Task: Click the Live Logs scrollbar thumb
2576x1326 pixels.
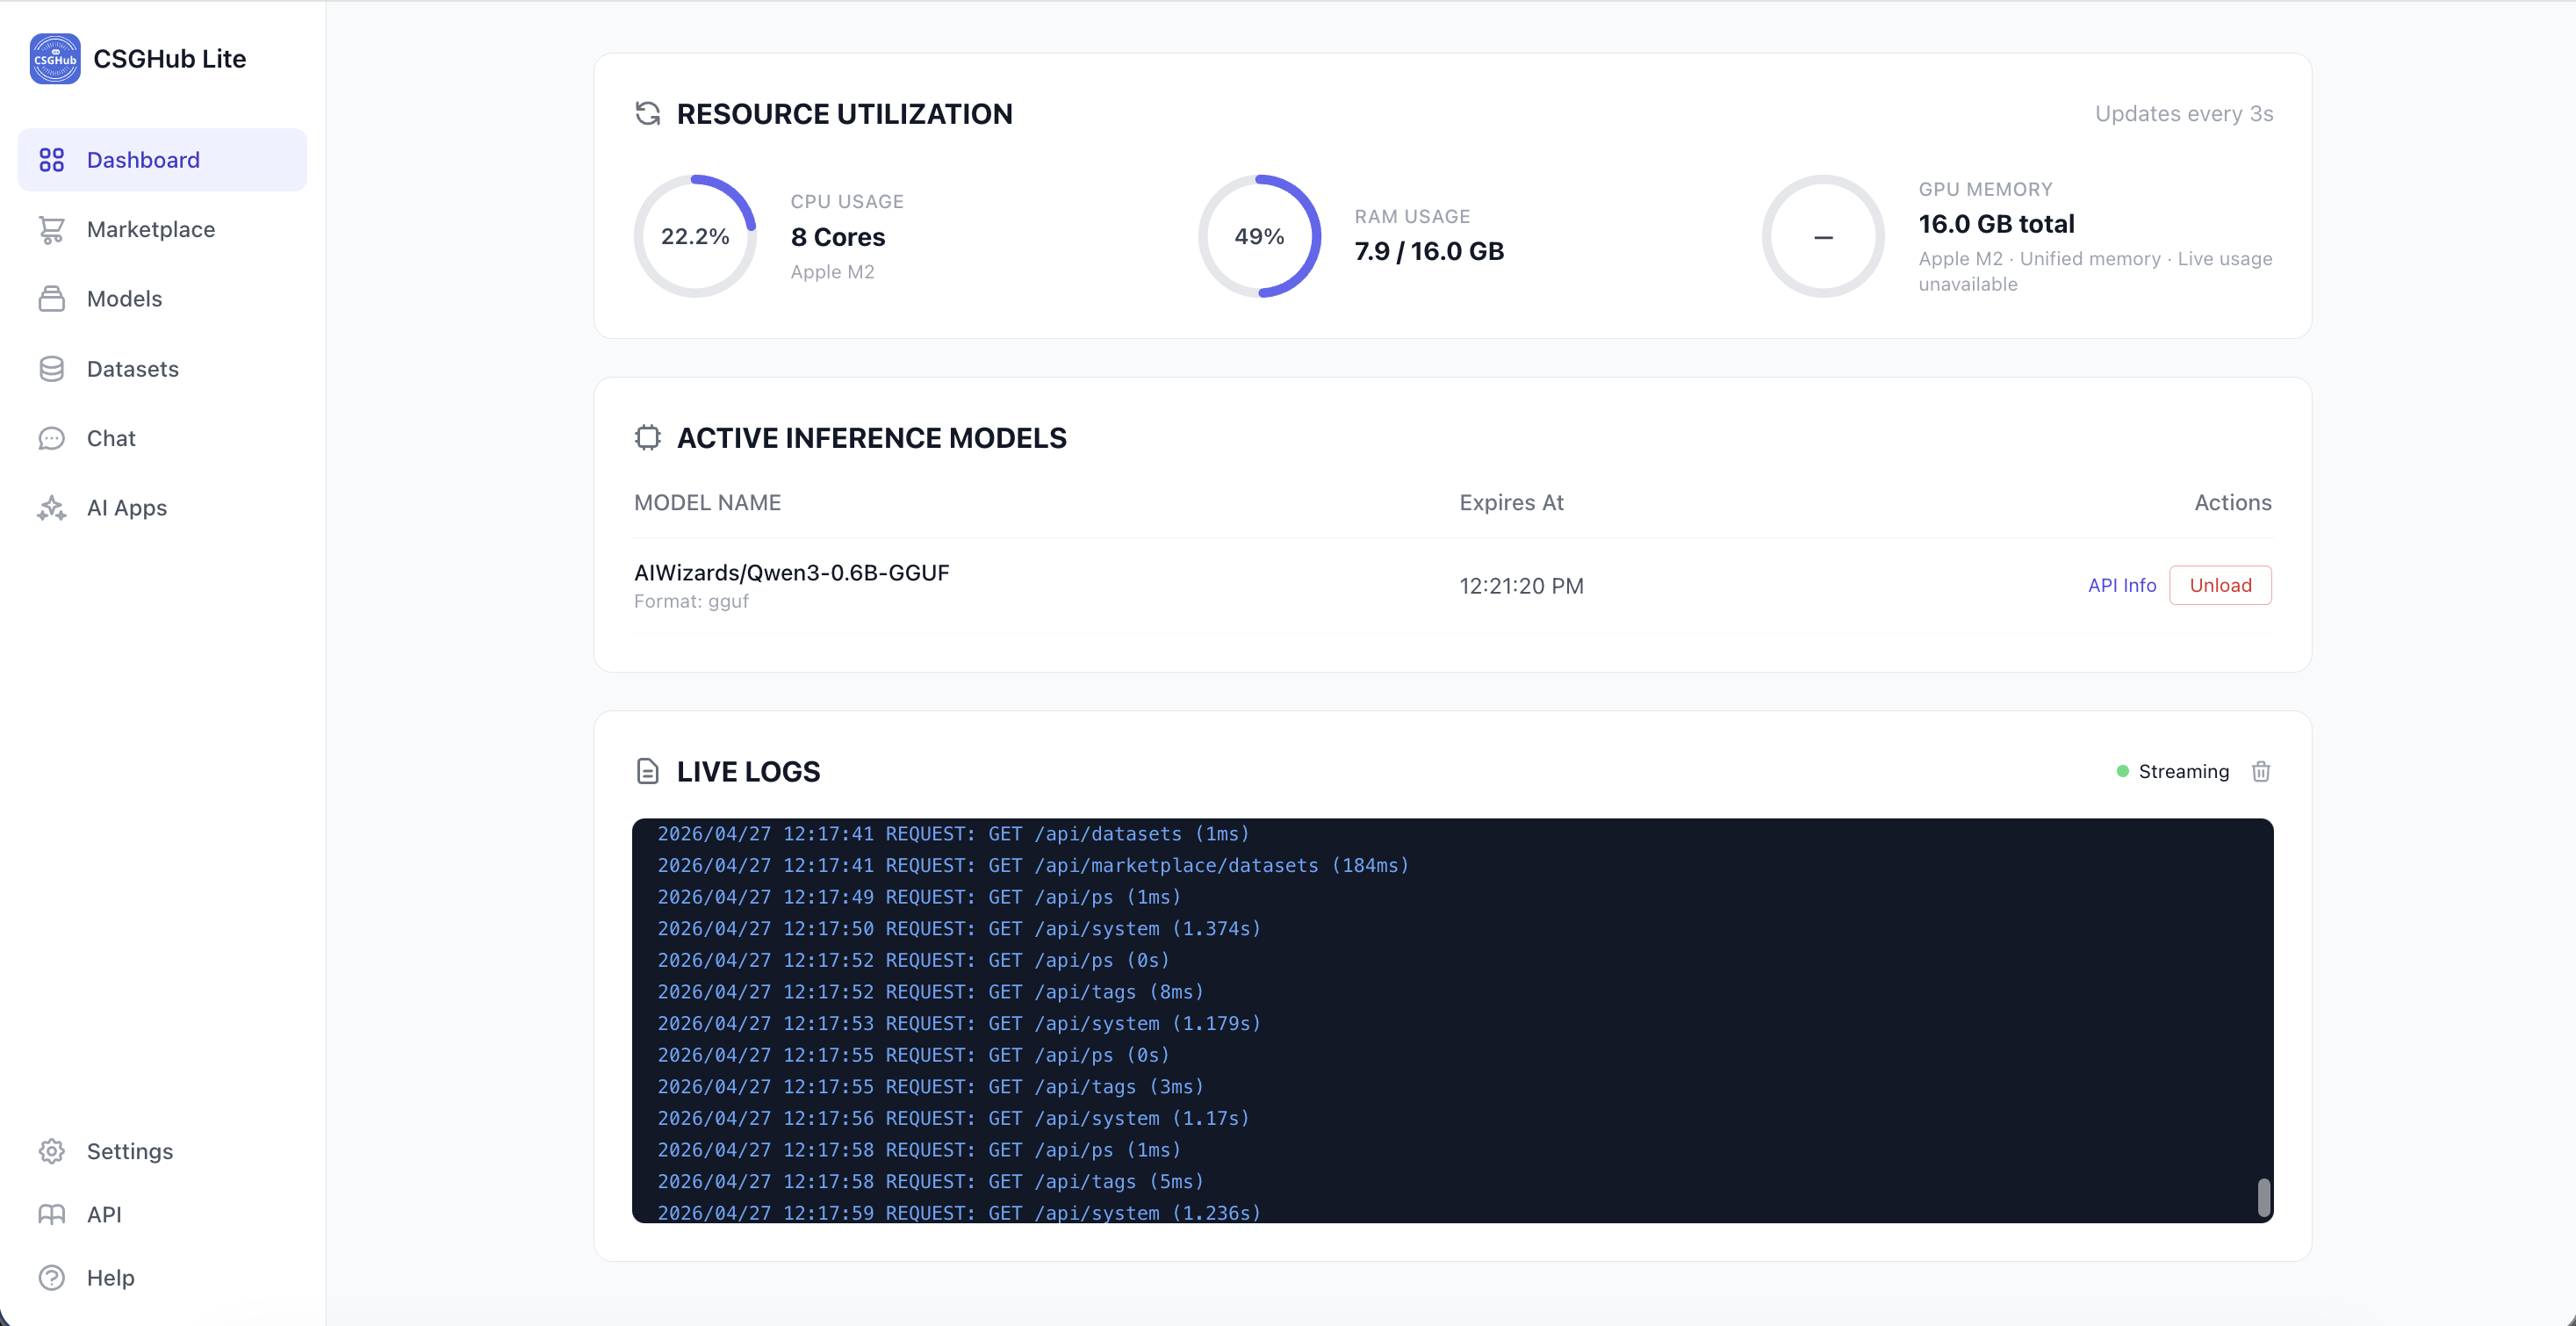Action: click(x=2264, y=1198)
